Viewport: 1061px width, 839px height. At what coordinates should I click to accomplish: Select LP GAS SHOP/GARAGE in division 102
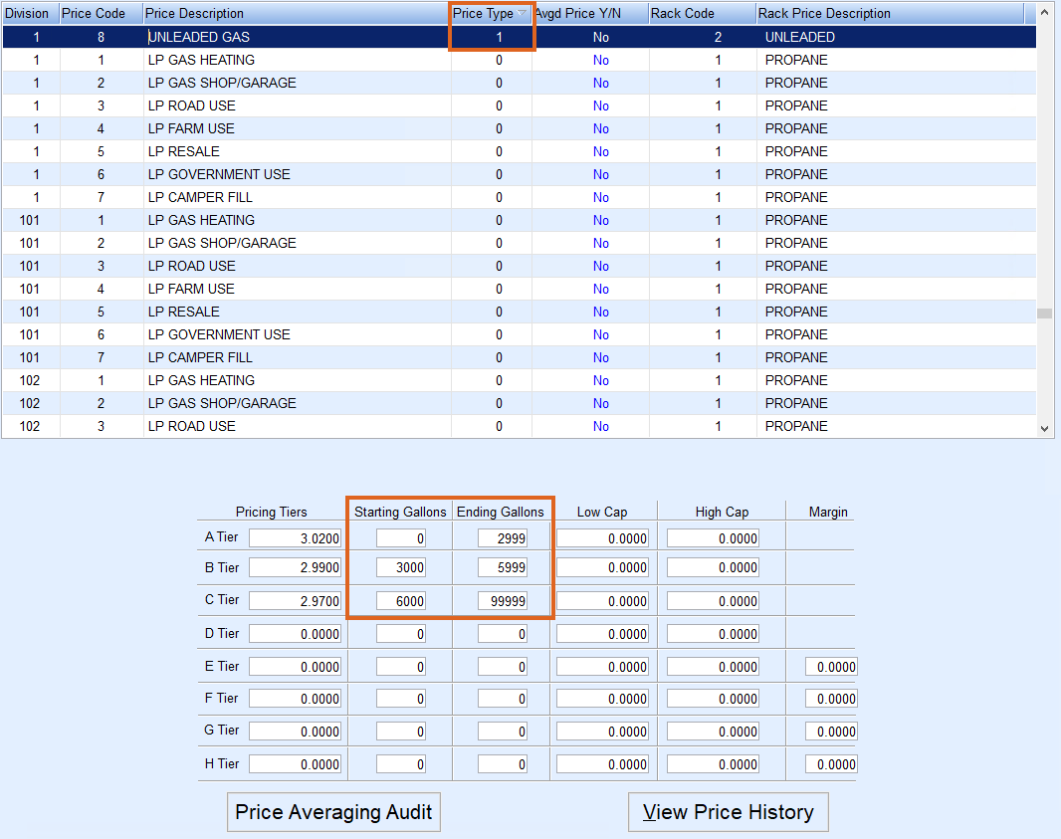pyautogui.click(x=519, y=403)
